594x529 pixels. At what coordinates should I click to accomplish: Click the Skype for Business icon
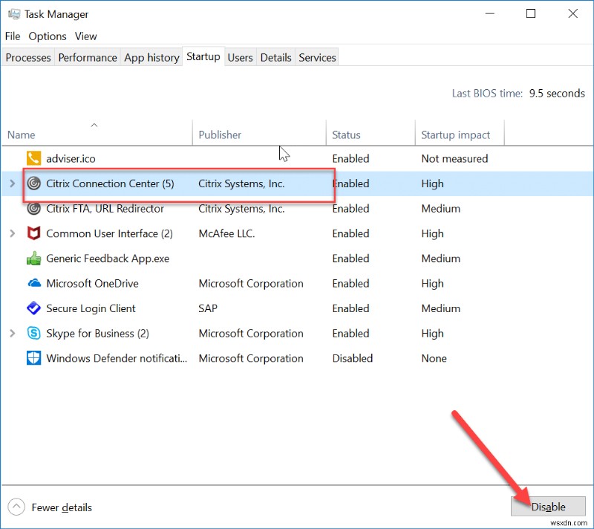point(34,333)
